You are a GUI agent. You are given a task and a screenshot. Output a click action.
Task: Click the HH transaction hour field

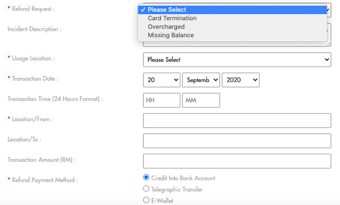162,100
